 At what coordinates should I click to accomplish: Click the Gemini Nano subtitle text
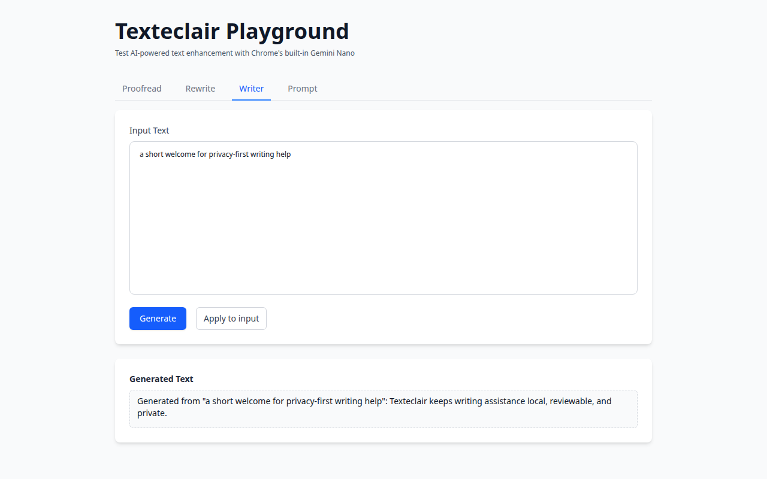click(235, 53)
